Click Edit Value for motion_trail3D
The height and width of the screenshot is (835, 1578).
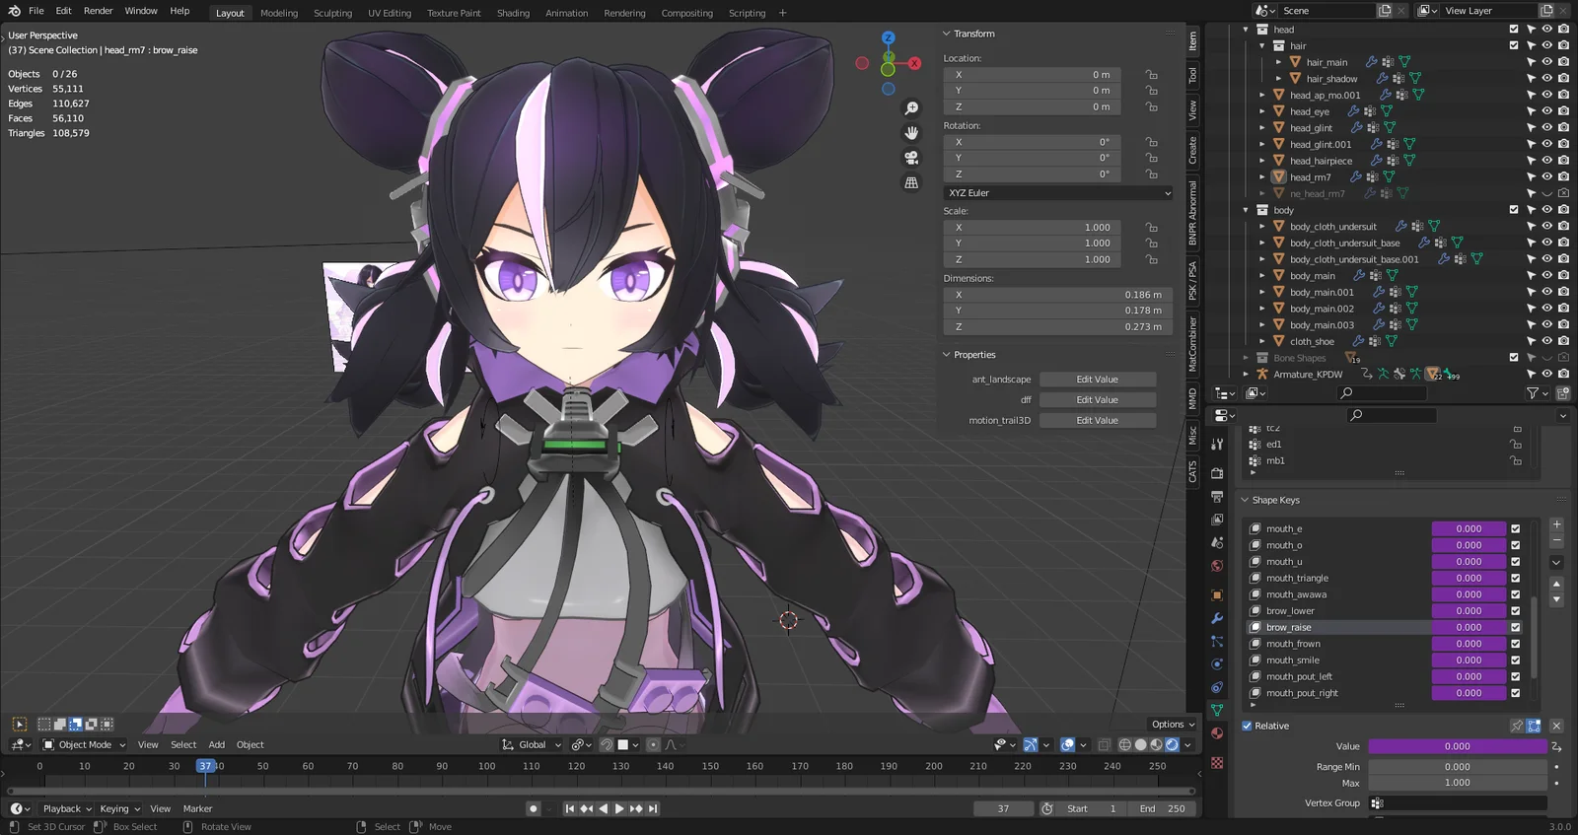tap(1097, 421)
